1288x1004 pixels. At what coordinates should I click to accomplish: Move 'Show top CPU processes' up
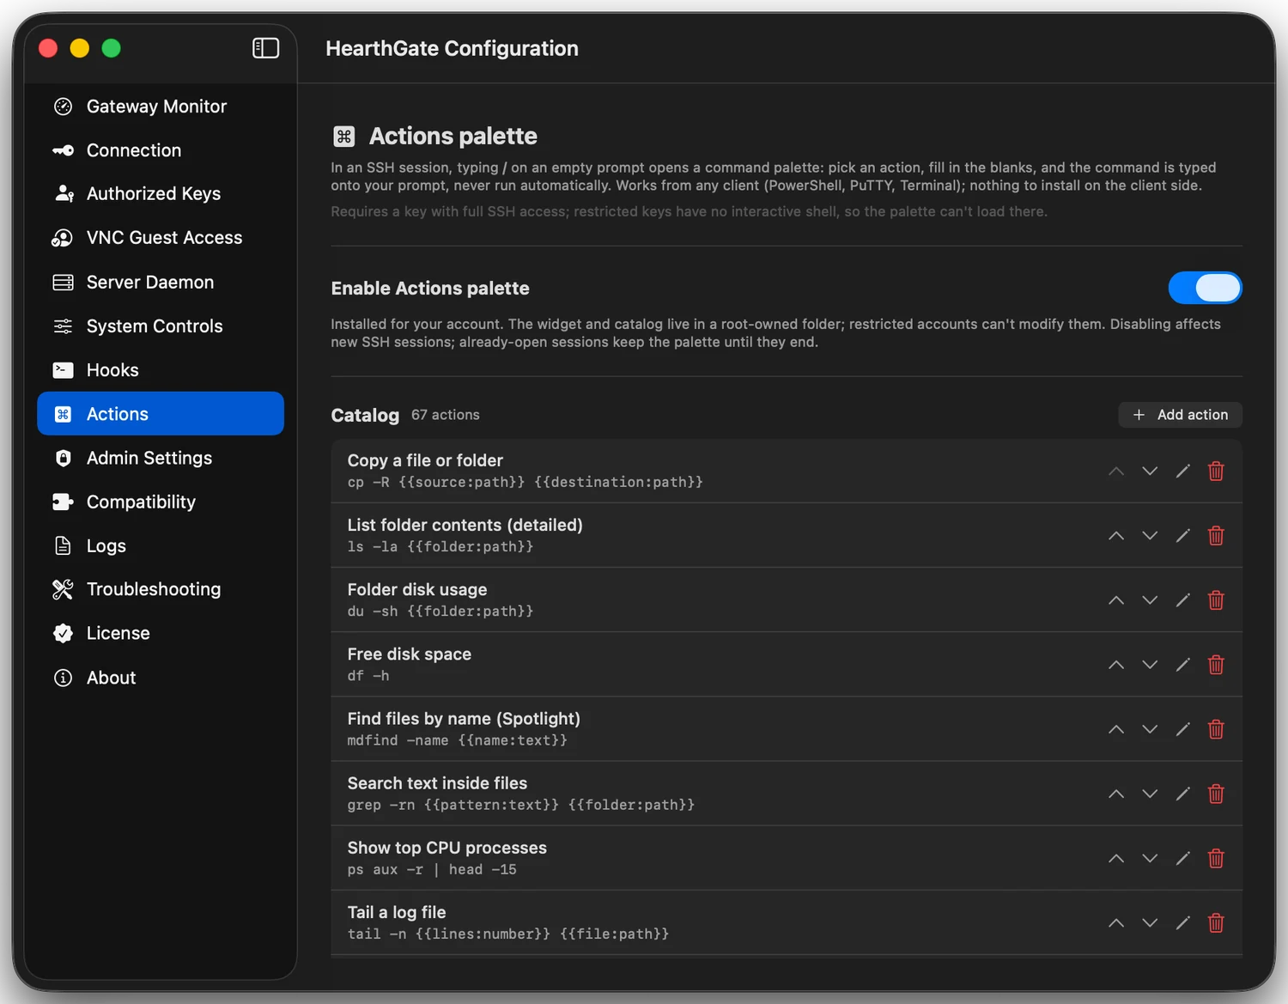(x=1116, y=858)
